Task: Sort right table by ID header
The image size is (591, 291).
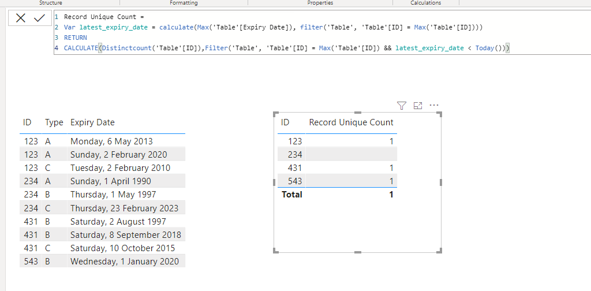Action: coord(285,122)
